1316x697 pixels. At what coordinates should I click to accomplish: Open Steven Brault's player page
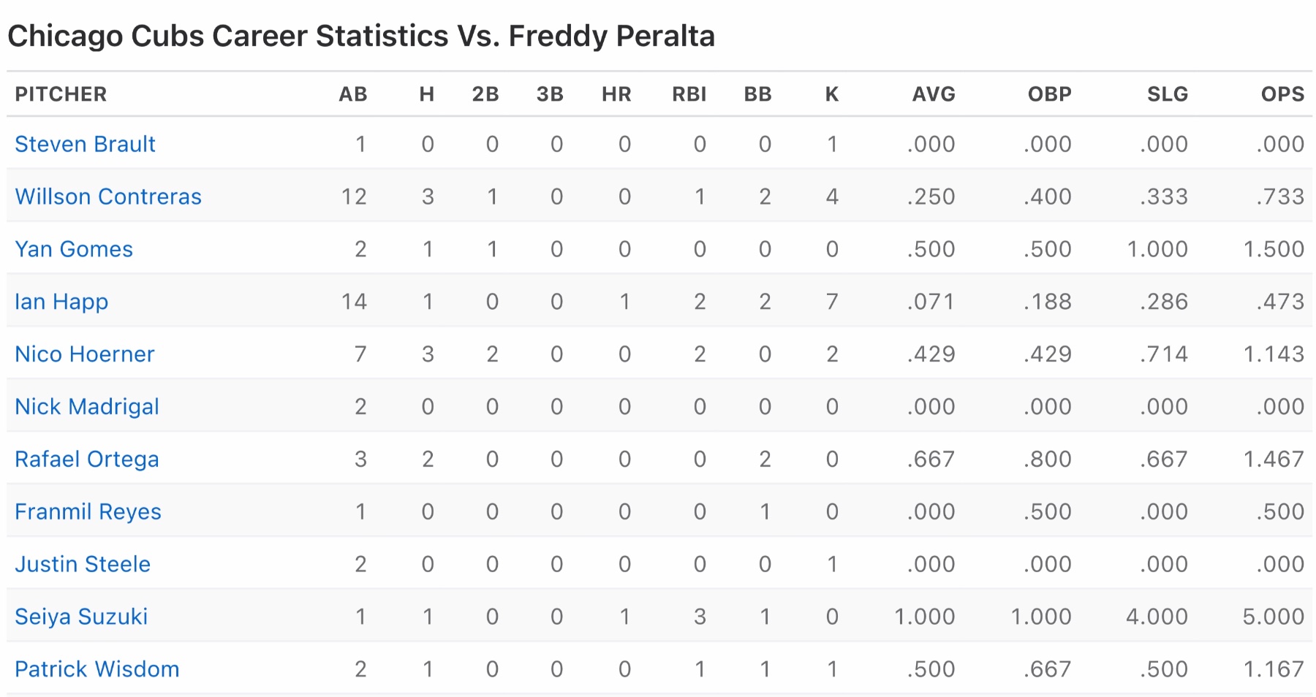pyautogui.click(x=85, y=144)
